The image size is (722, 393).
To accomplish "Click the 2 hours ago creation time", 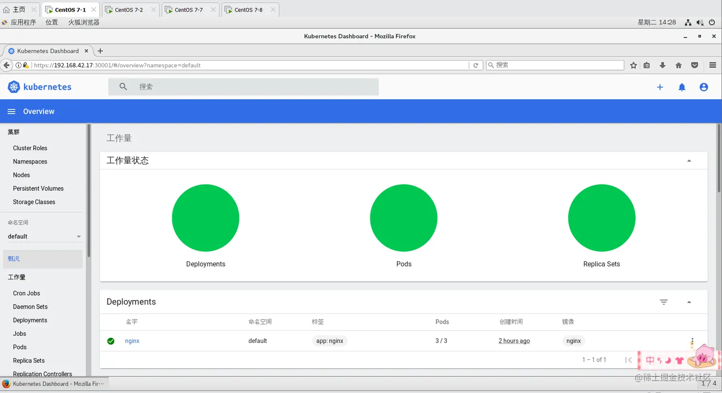I will point(514,341).
